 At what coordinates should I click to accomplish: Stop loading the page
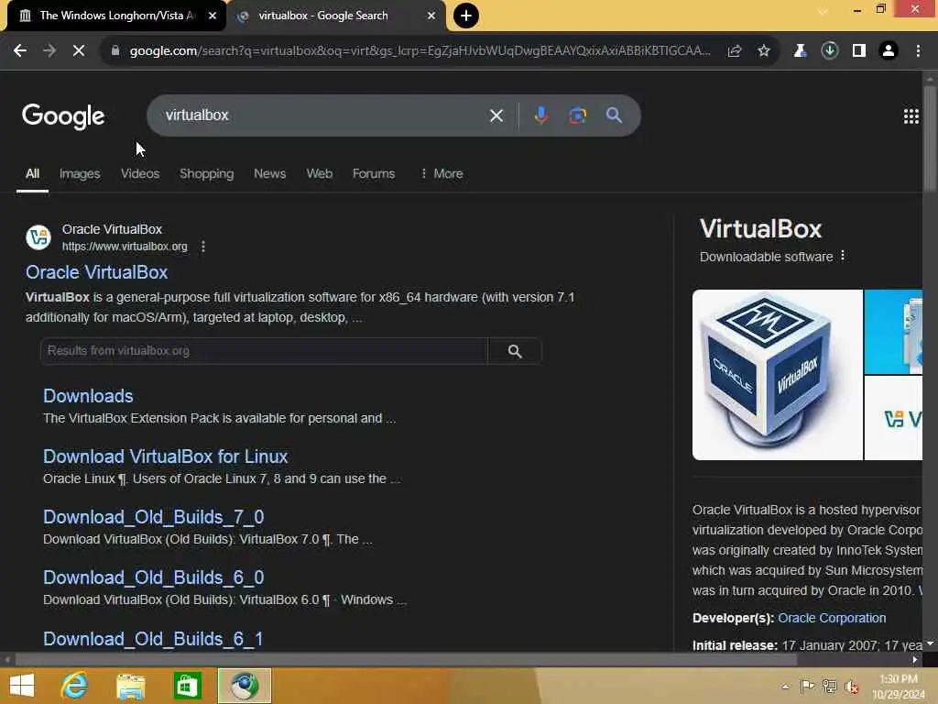pos(79,51)
